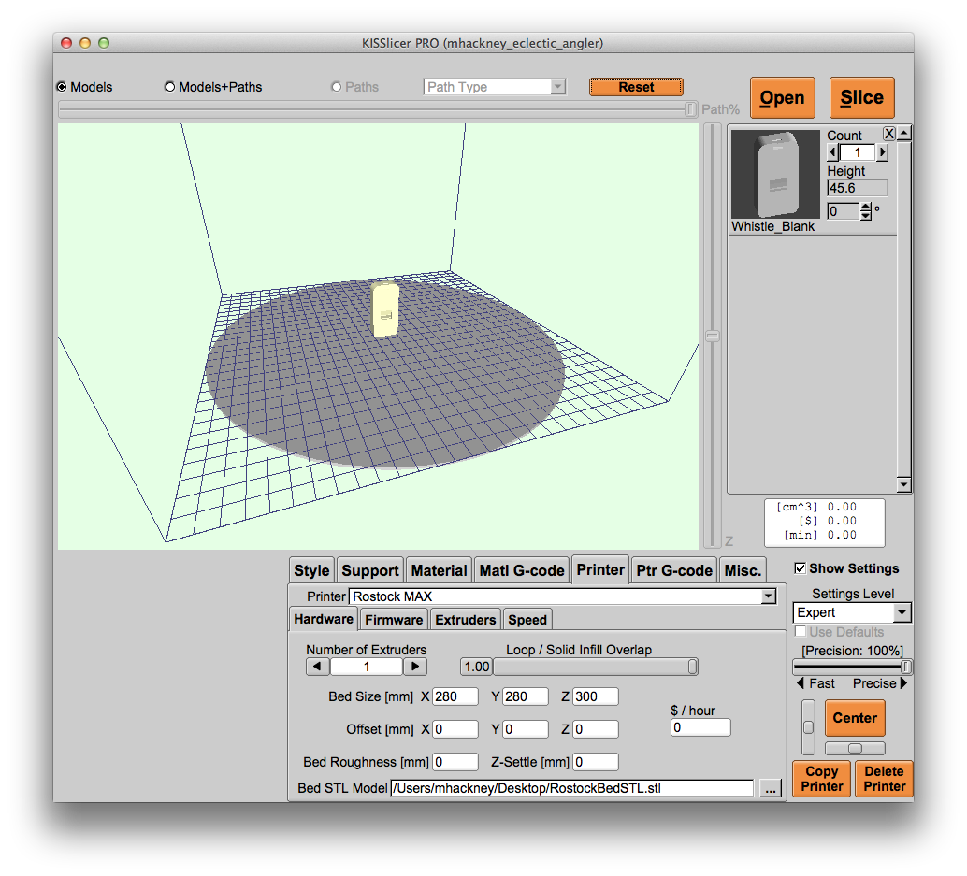Open the Printer selection dropdown
This screenshot has width=967, height=876.
click(768, 596)
